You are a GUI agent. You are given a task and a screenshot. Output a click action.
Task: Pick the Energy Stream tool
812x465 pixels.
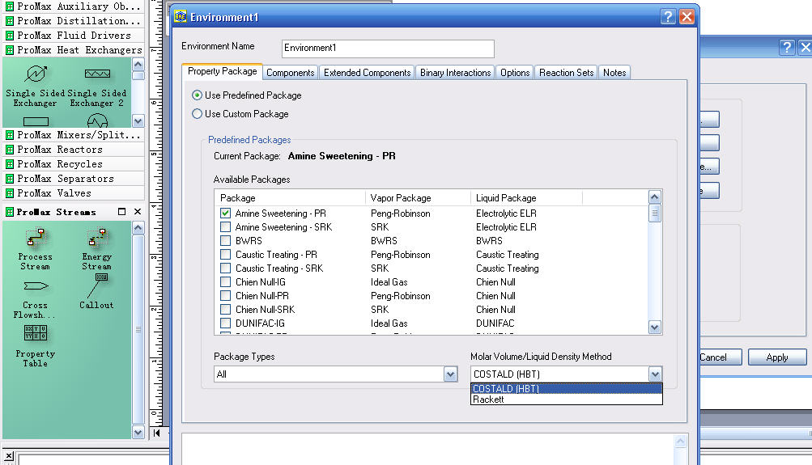(x=97, y=249)
